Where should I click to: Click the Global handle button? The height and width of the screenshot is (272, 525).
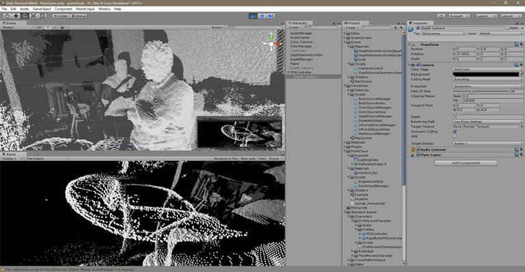(79, 16)
